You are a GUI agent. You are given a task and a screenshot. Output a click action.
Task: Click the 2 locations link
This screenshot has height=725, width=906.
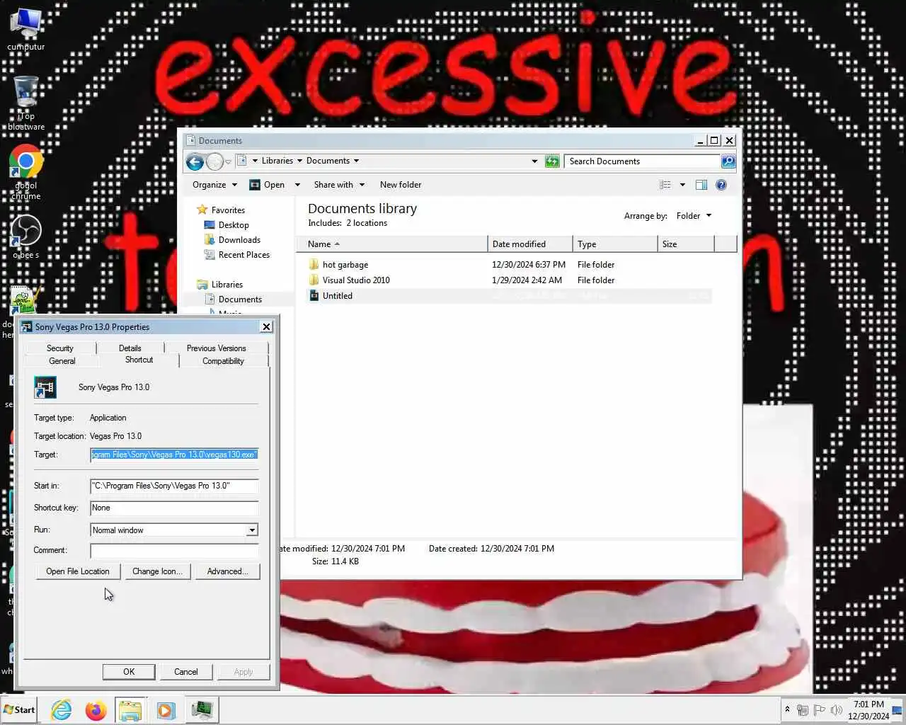pyautogui.click(x=367, y=223)
